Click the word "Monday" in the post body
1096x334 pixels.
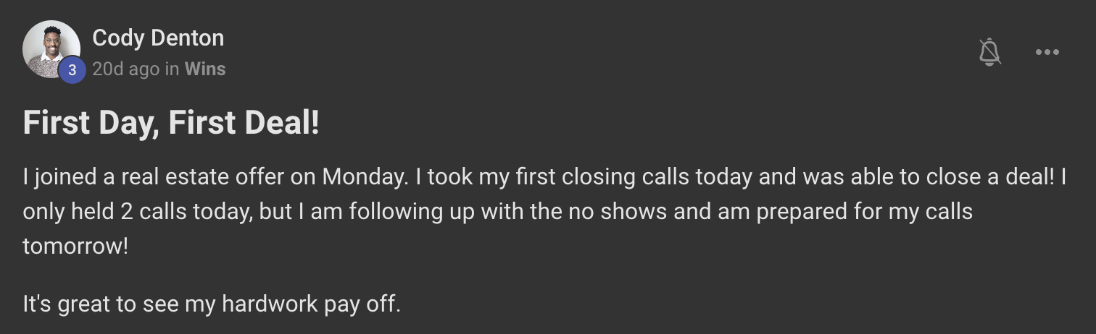pyautogui.click(x=361, y=177)
